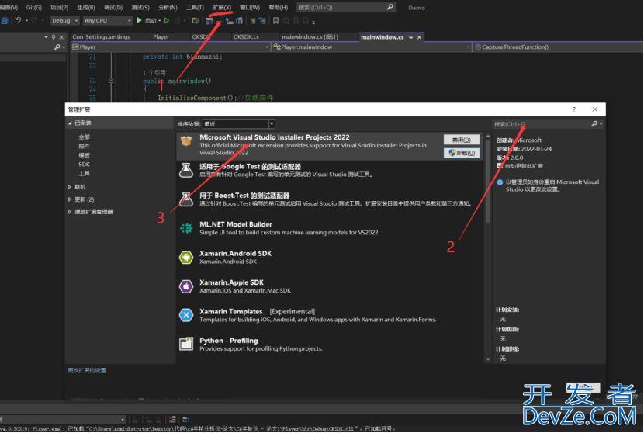Open the 分析(N) menu
Screen dimensions: 644x433
point(168,8)
